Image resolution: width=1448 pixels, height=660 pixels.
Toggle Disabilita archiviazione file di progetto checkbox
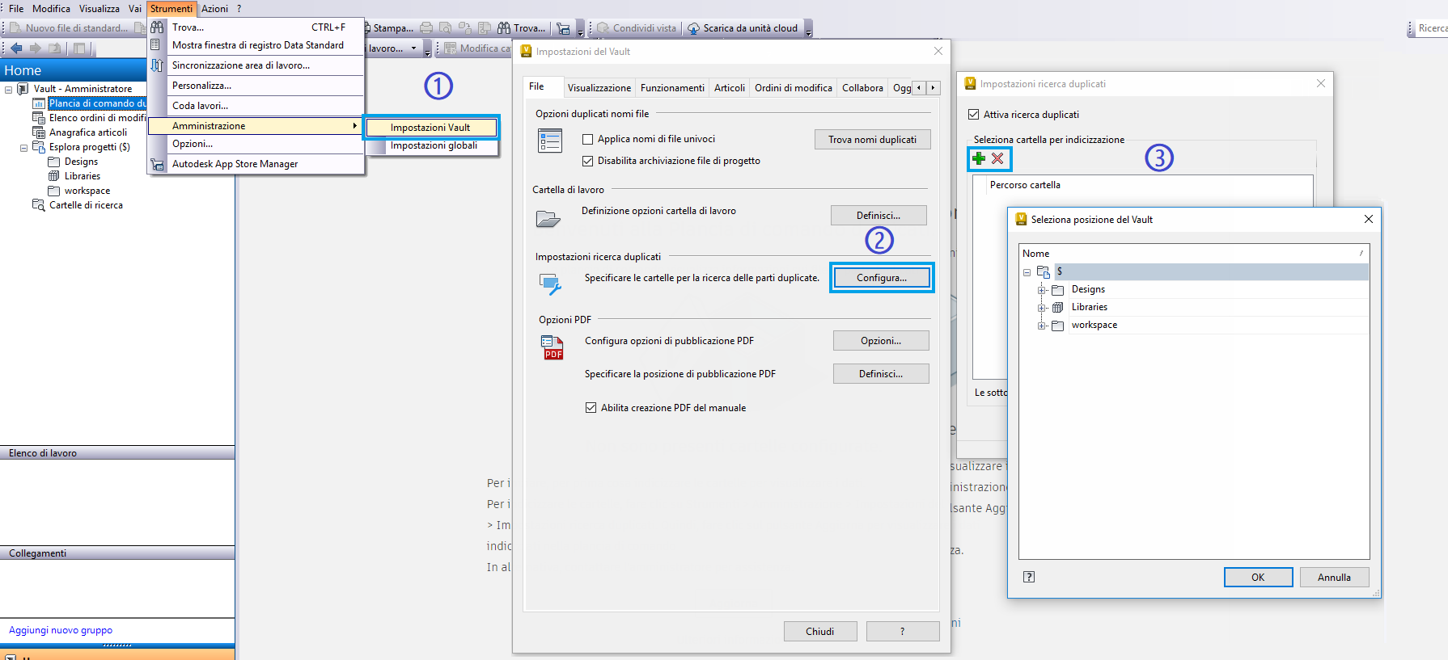(588, 161)
